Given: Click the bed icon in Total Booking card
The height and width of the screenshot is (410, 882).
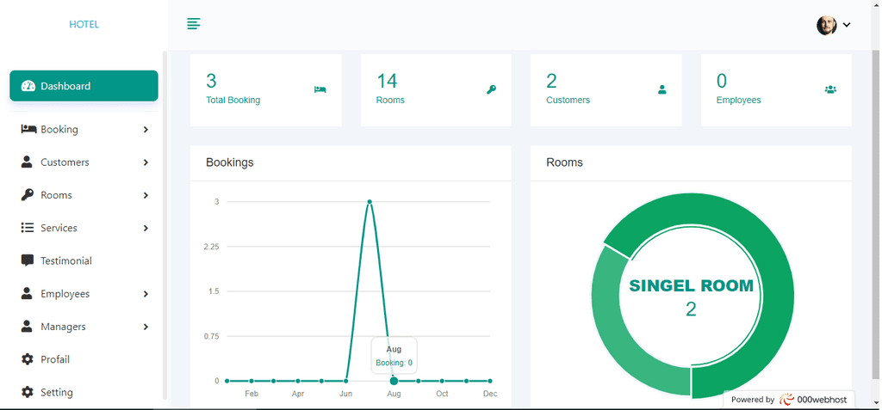Looking at the screenshot, I should pos(320,89).
